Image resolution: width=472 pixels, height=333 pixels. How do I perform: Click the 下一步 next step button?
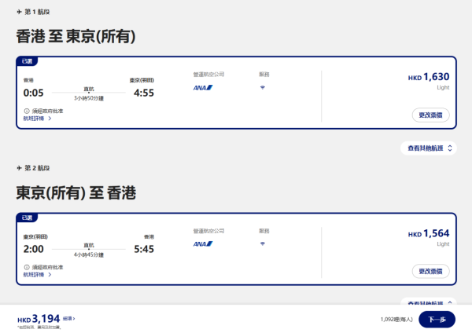(437, 319)
